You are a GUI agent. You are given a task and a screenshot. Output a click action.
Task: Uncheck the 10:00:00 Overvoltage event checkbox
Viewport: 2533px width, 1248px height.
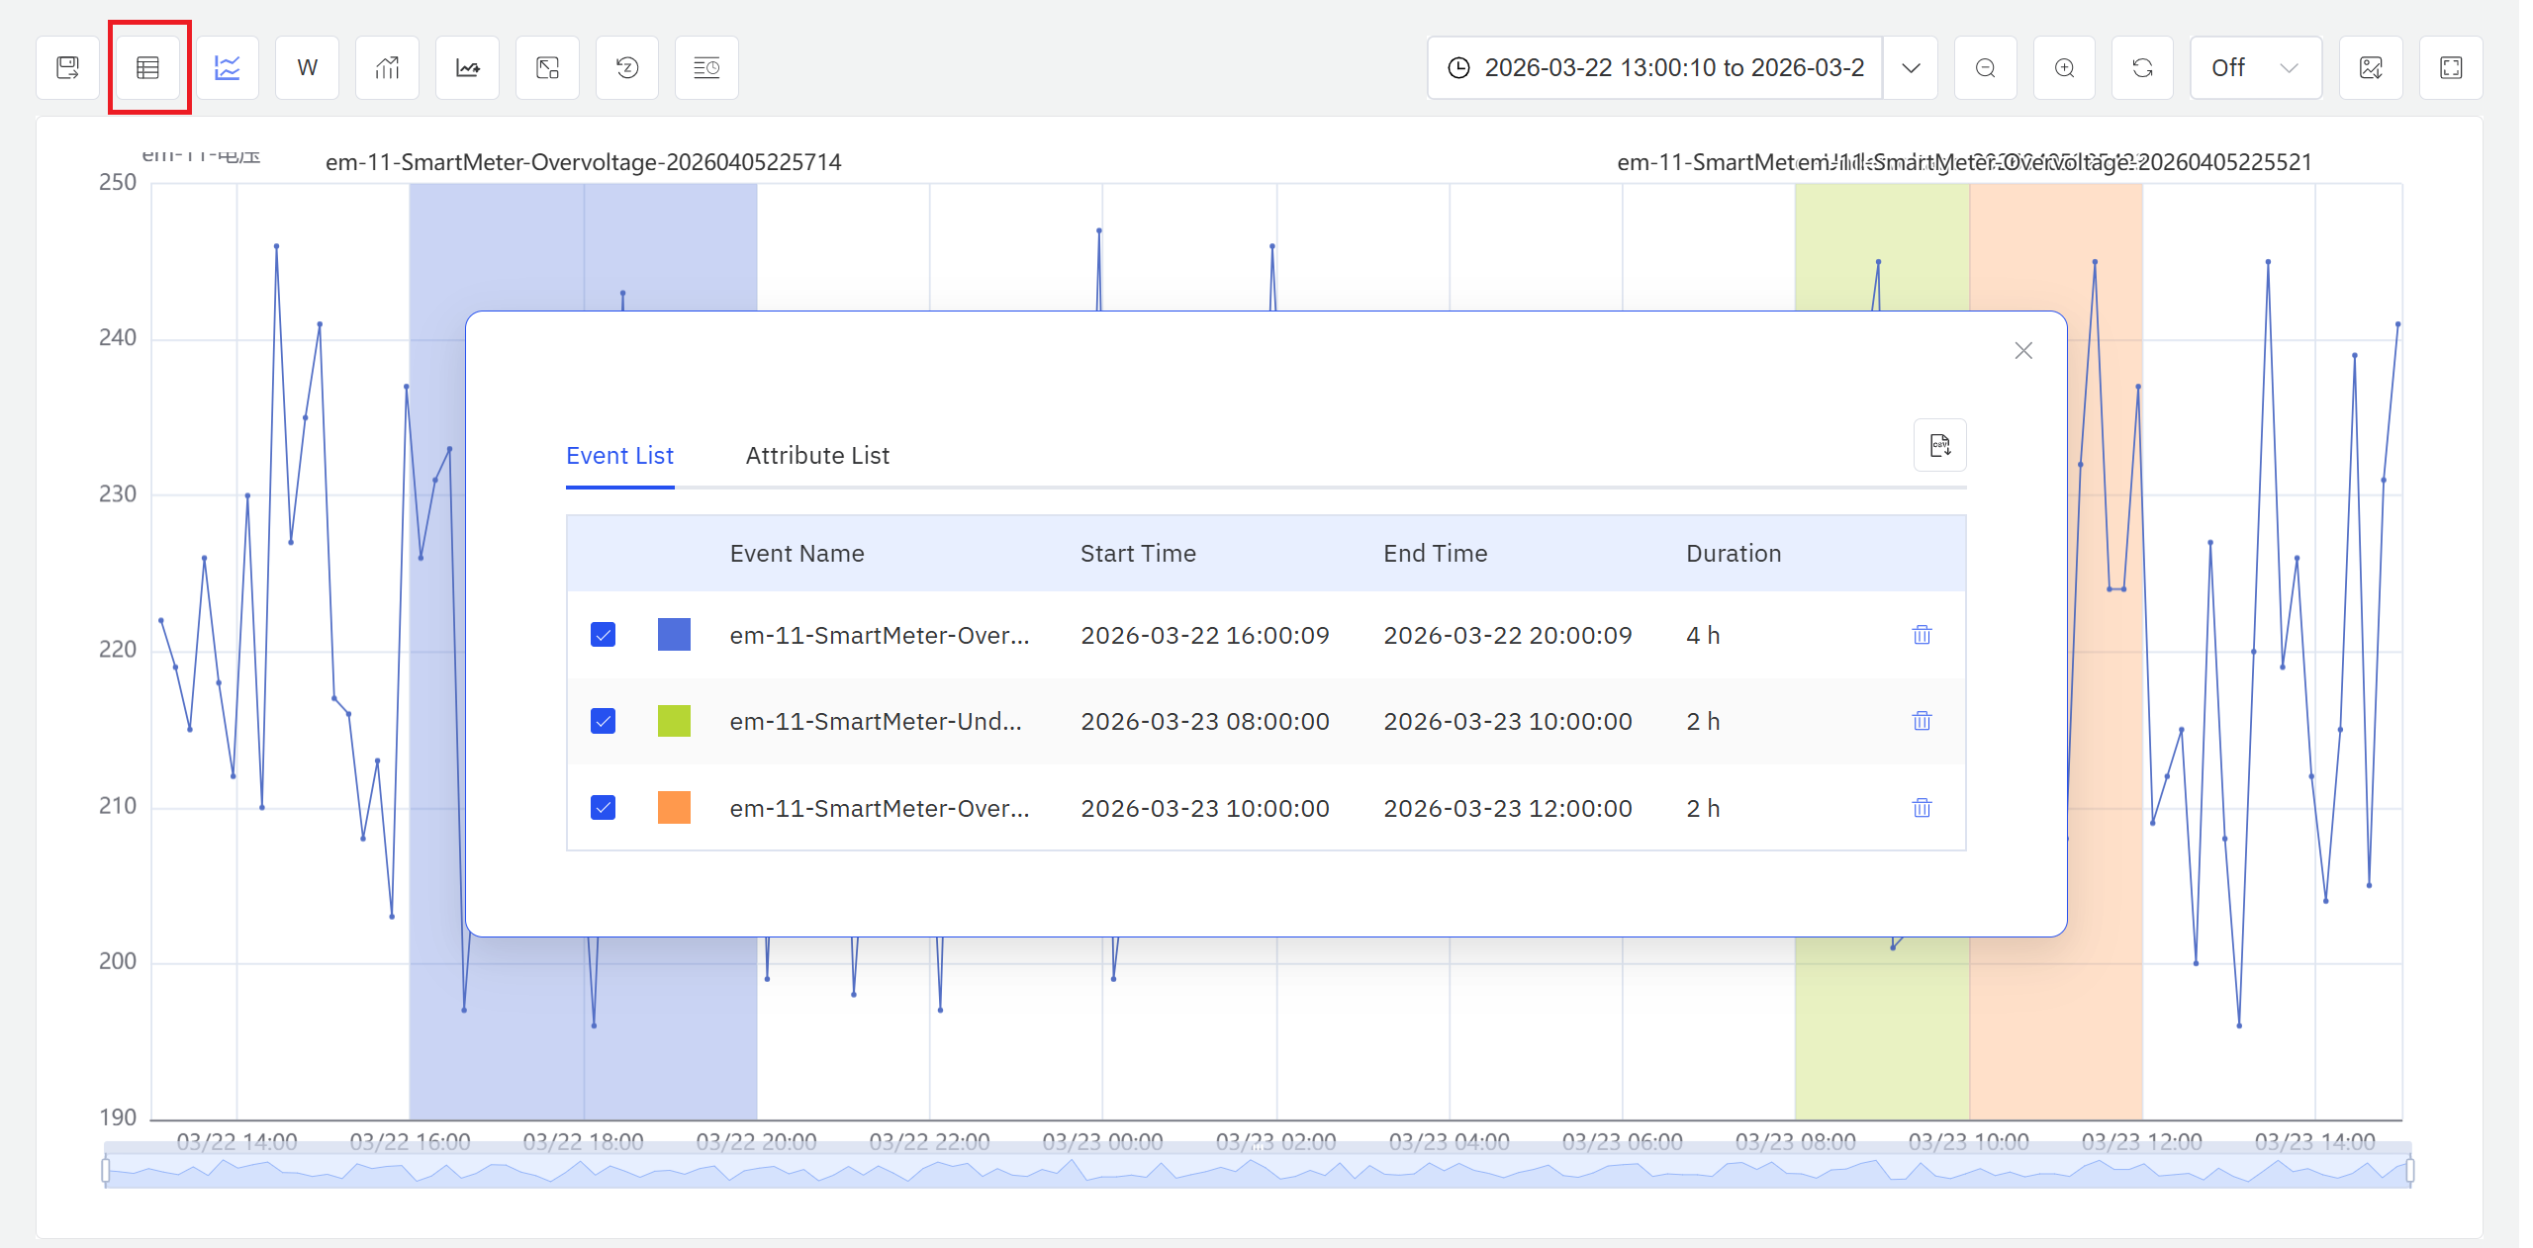[x=603, y=808]
